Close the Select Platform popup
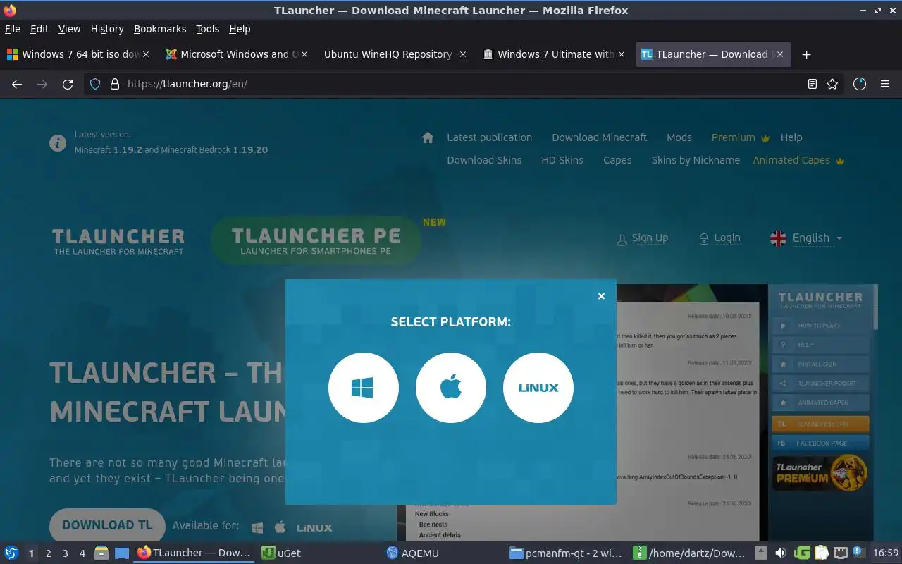This screenshot has width=902, height=564. [x=601, y=296]
